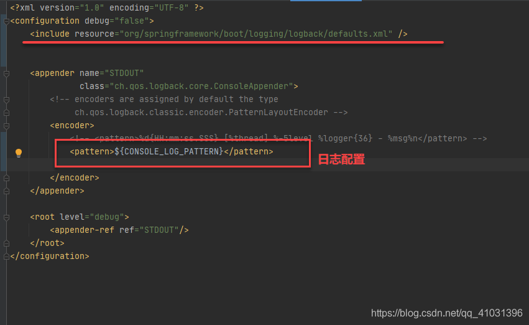Screen dimensions: 529x325
Task: Collapse the opening encoder tag fold
Action: (6, 126)
